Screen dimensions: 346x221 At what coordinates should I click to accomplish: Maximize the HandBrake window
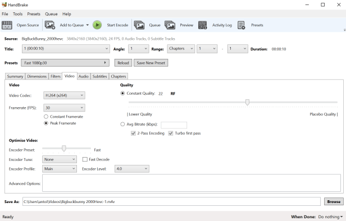point(322,4)
